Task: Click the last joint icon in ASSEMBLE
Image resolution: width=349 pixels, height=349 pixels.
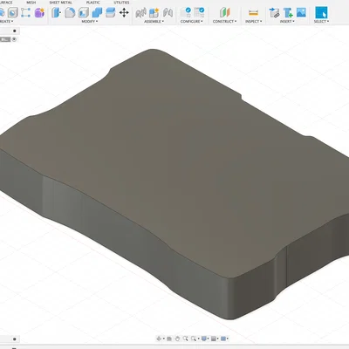Action: 168,12
